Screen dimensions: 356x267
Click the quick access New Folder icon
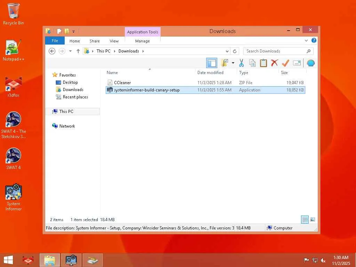click(66, 31)
